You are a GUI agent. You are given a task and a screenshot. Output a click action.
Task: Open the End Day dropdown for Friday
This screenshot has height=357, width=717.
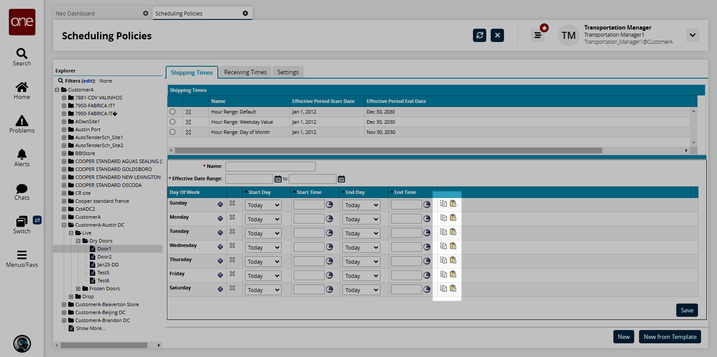tap(361, 276)
